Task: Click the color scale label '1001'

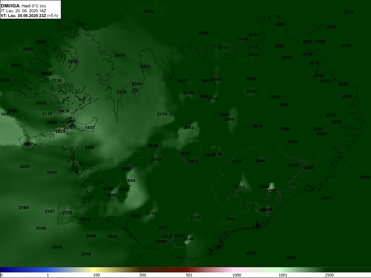Action: [x=283, y=275]
